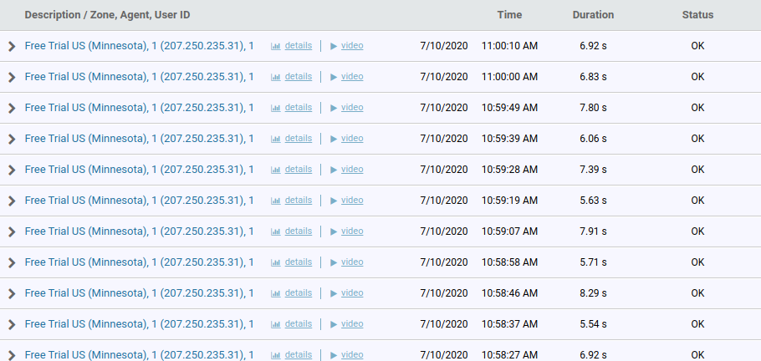The width and height of the screenshot is (761, 361).
Task: Click the chart icon in the 10:59:28 AM row
Action: tap(275, 170)
